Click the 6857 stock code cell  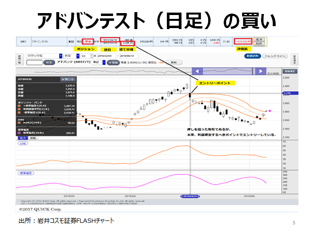pos(23,42)
